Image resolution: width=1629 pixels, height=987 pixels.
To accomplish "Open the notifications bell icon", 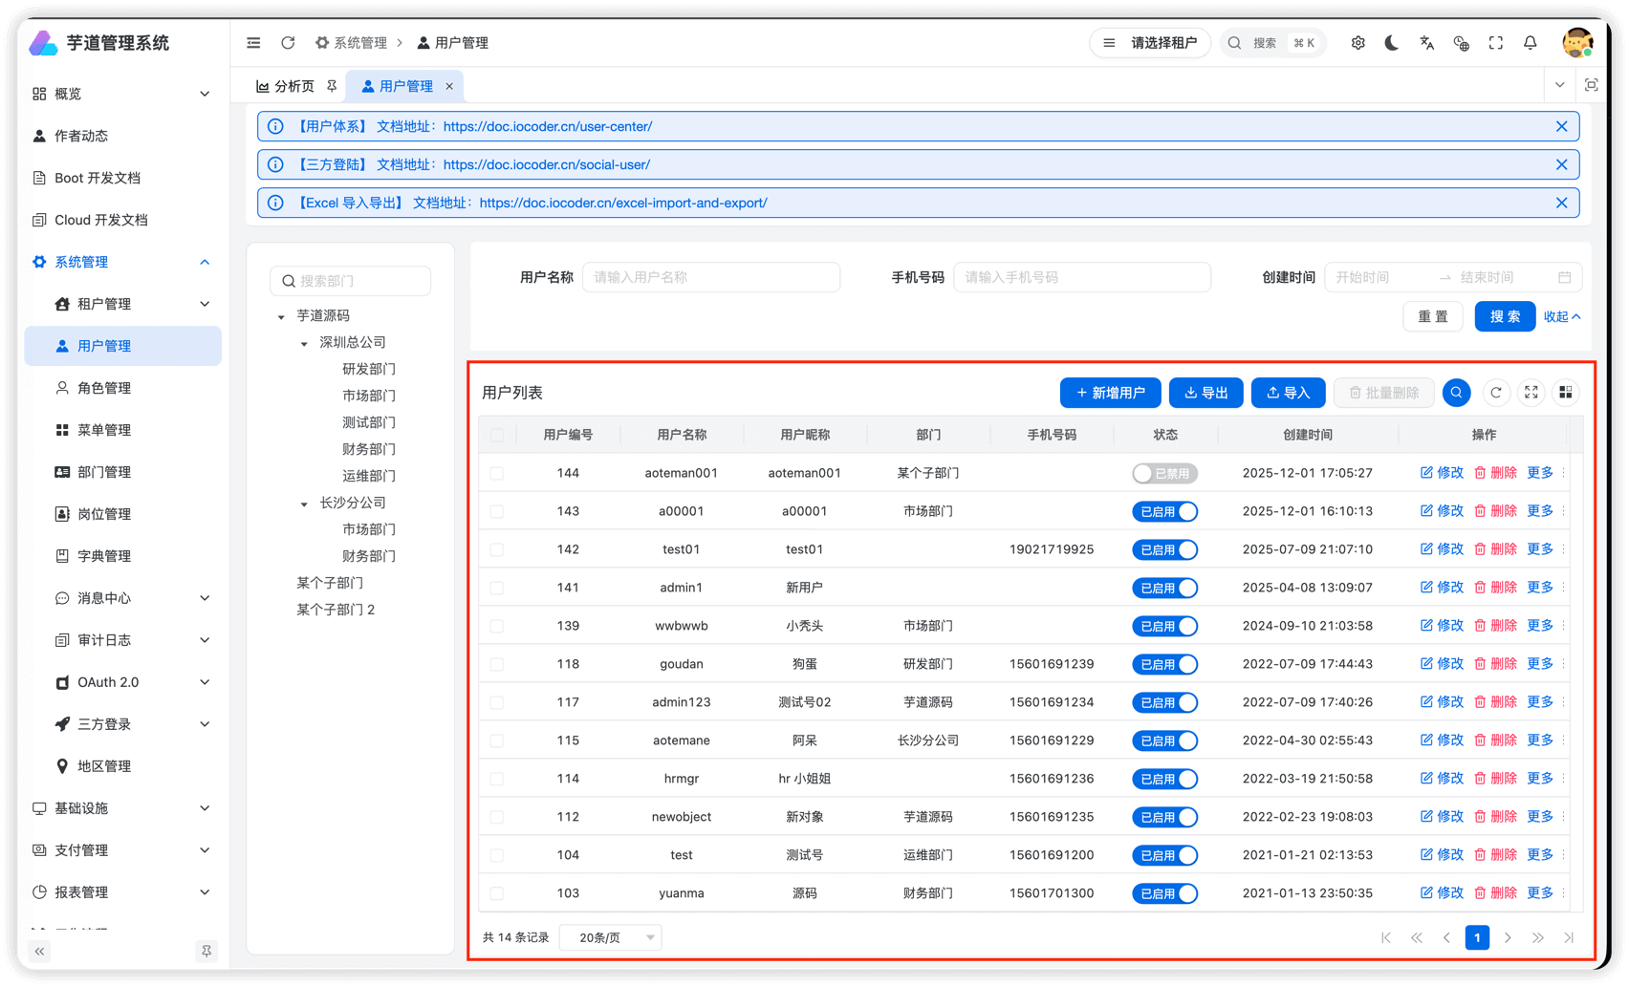I will pyautogui.click(x=1531, y=43).
